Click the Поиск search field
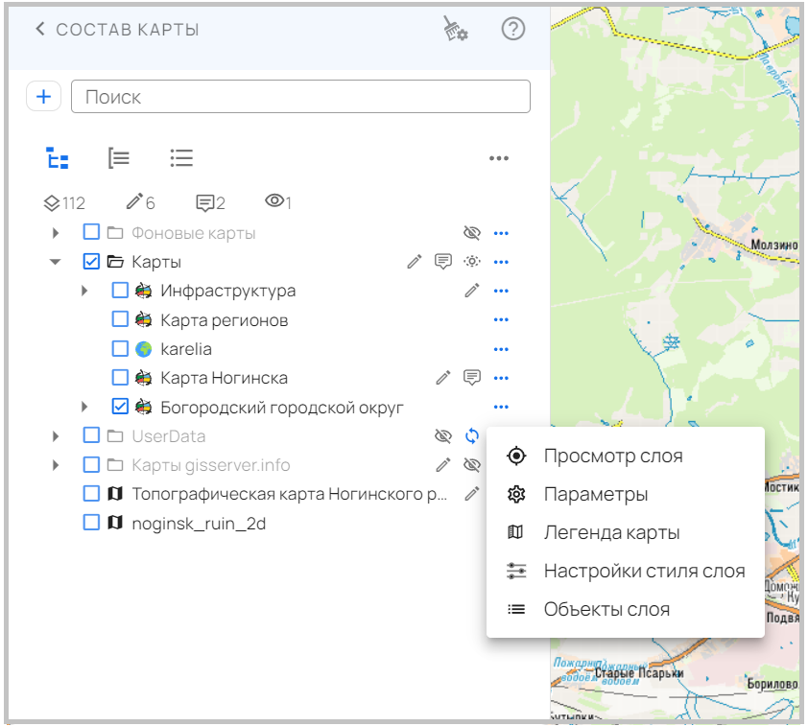Image resolution: width=808 pixels, height=726 pixels. (300, 96)
